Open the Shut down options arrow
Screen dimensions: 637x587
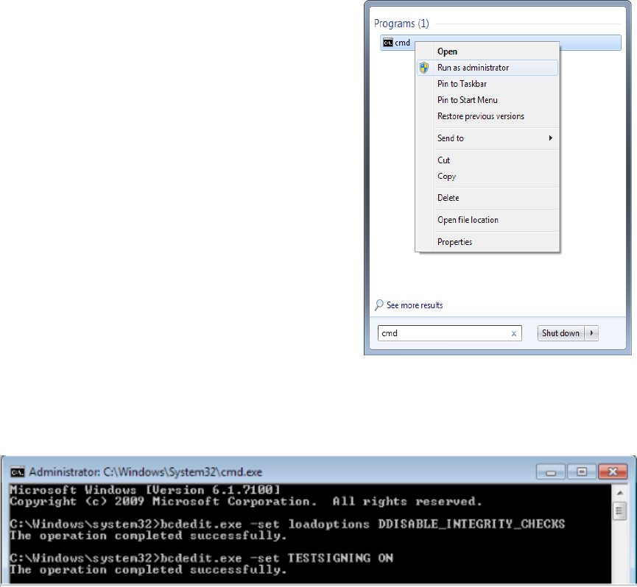[591, 333]
